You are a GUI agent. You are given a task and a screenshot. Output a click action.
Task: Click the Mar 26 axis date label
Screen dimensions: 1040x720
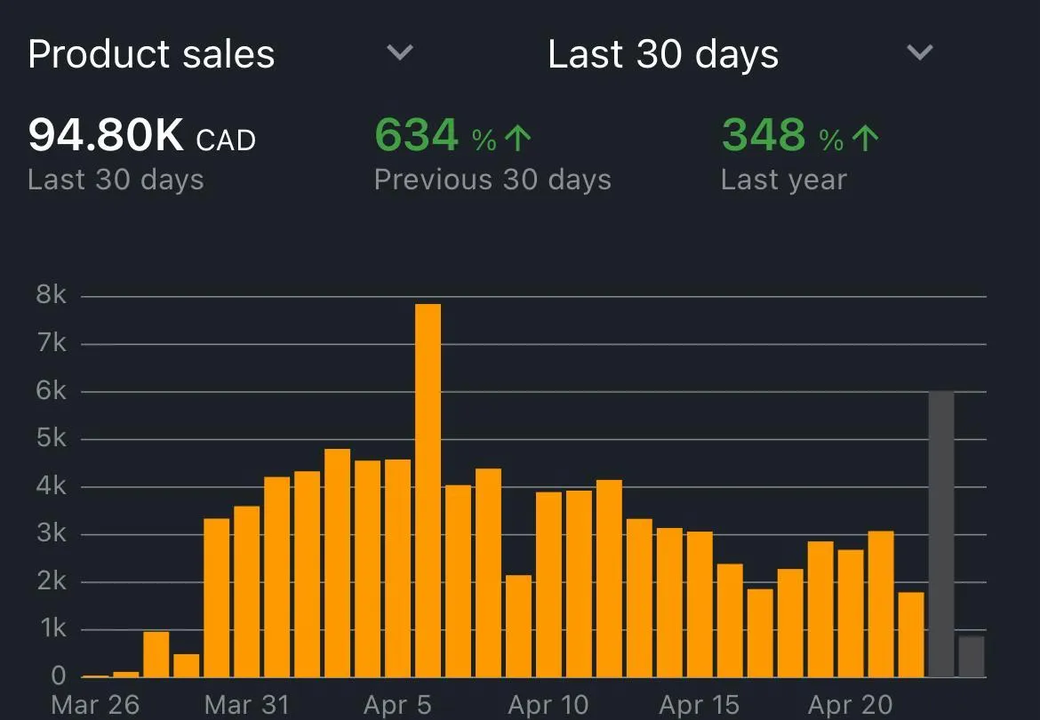[95, 705]
